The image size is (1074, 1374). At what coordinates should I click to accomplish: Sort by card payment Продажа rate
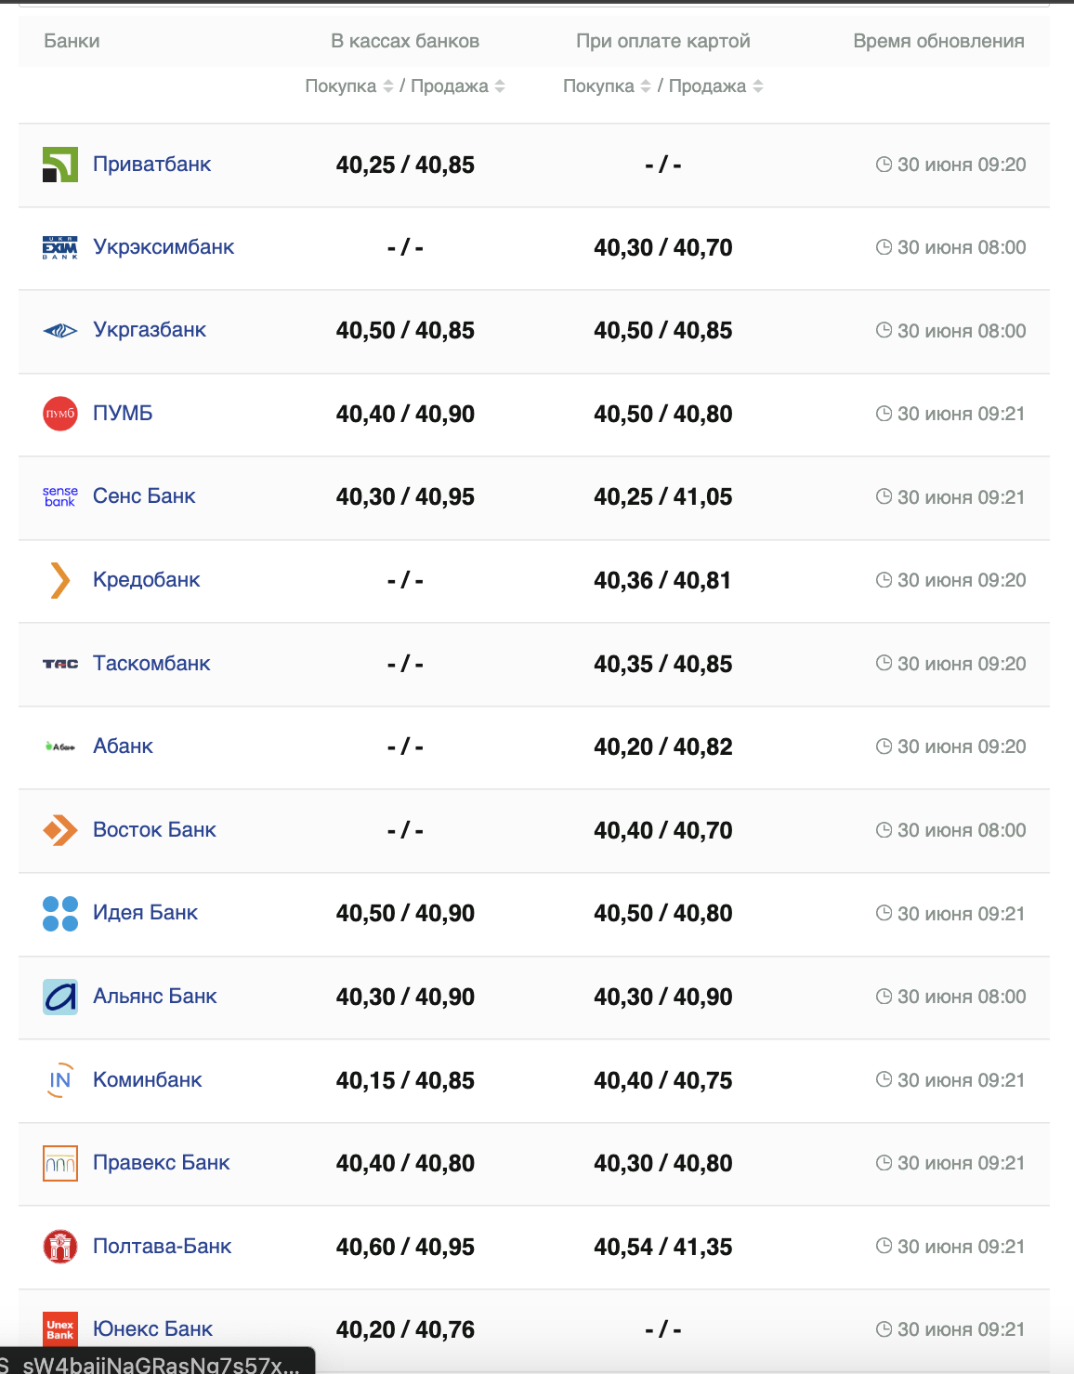tap(758, 86)
